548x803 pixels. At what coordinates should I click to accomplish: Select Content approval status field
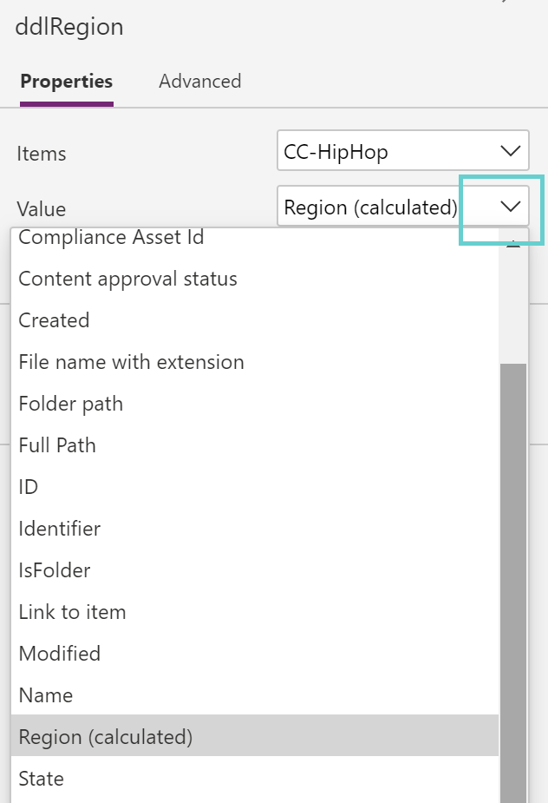click(127, 279)
